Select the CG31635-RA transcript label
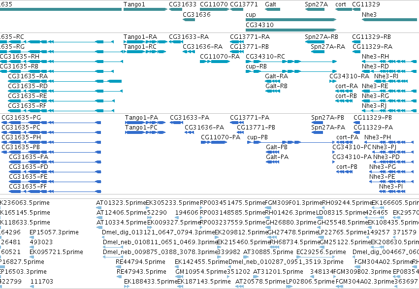 [28, 76]
